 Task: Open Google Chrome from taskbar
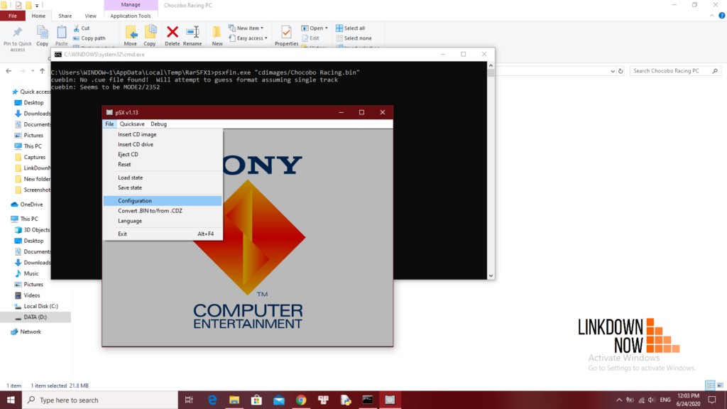pyautogui.click(x=301, y=400)
